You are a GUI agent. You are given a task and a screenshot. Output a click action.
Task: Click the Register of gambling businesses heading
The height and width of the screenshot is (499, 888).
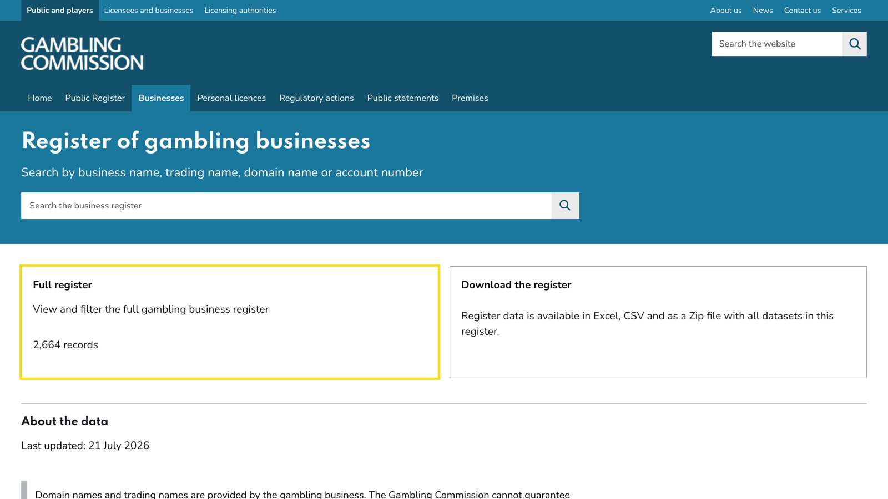click(x=196, y=141)
